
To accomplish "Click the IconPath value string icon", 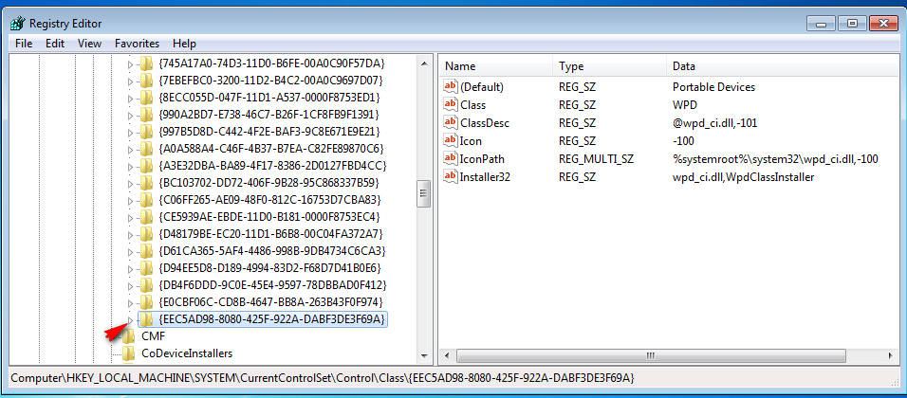I will 451,159.
